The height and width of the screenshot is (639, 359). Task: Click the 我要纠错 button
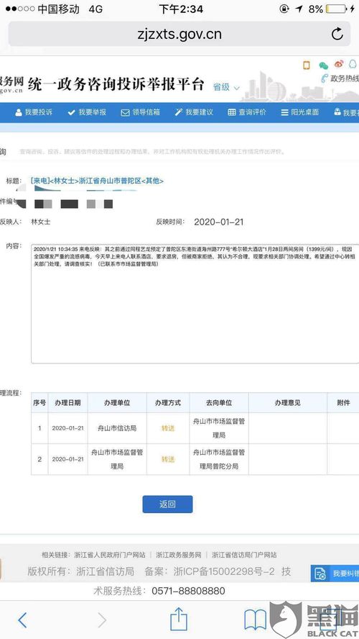pos(335,574)
